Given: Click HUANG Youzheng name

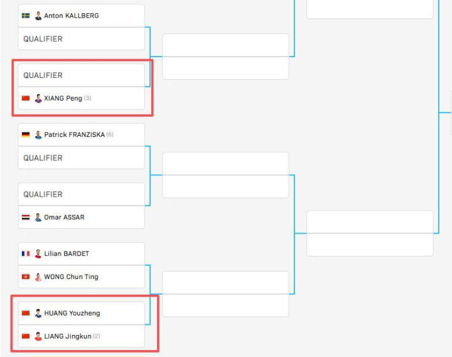Looking at the screenshot, I should click(x=72, y=313).
